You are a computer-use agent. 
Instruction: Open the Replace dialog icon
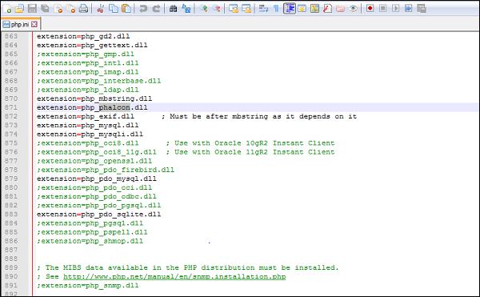(186, 9)
